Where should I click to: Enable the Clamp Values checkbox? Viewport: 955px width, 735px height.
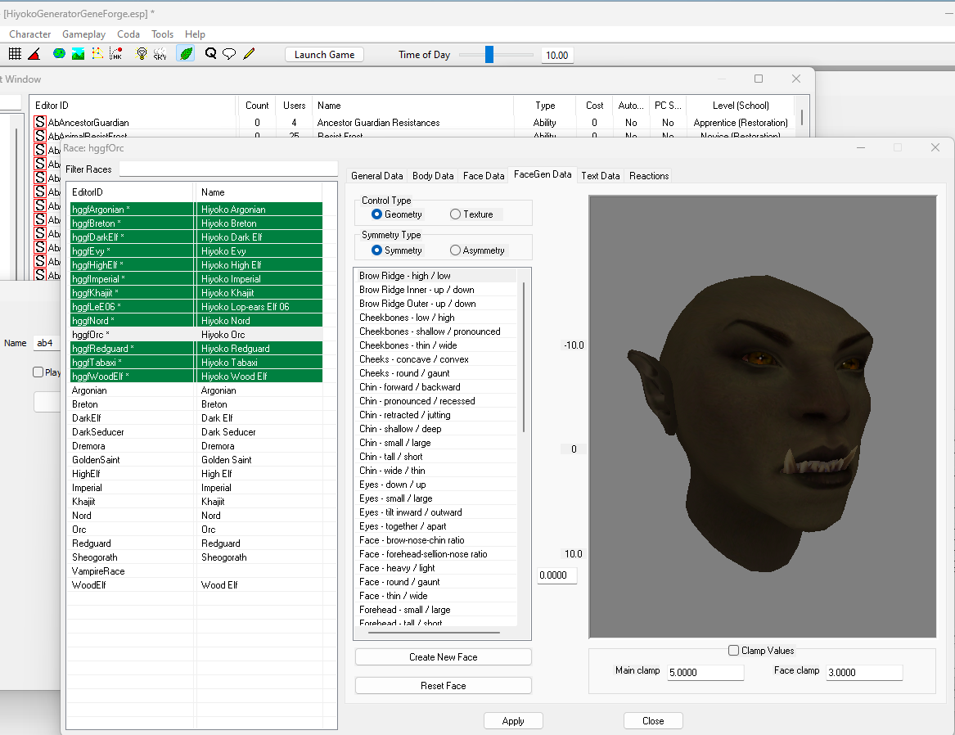tap(734, 651)
